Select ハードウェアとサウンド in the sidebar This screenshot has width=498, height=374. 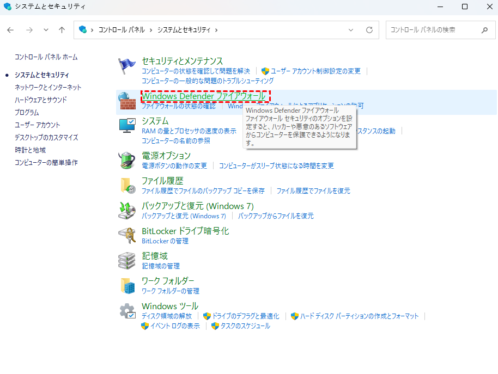click(41, 100)
